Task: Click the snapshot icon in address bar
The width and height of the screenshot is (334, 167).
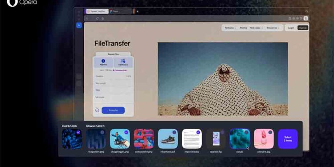Action: pos(290,18)
